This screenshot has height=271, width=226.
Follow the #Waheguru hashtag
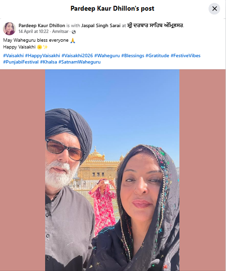(107, 56)
